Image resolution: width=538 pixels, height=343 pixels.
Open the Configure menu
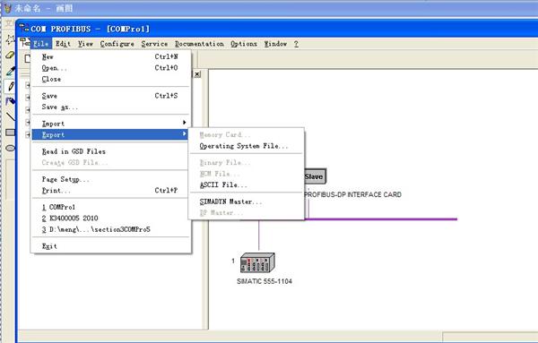pyautogui.click(x=117, y=44)
